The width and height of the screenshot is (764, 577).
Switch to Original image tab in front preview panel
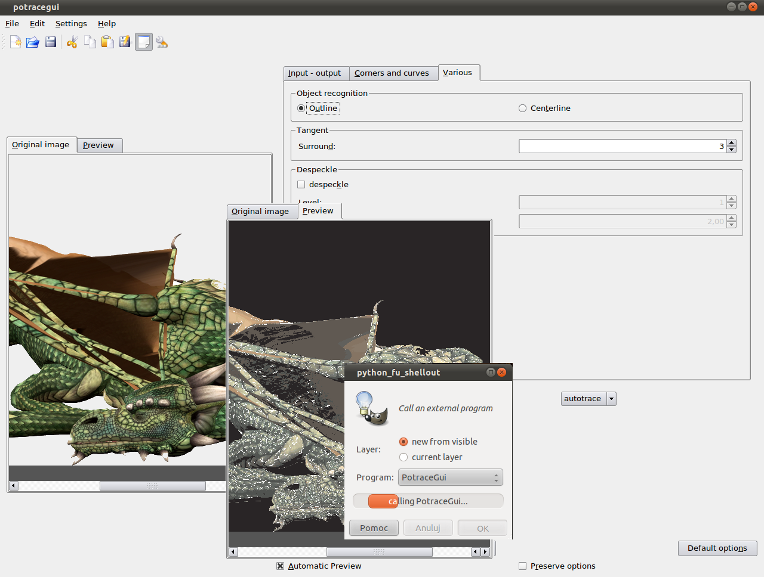262,211
